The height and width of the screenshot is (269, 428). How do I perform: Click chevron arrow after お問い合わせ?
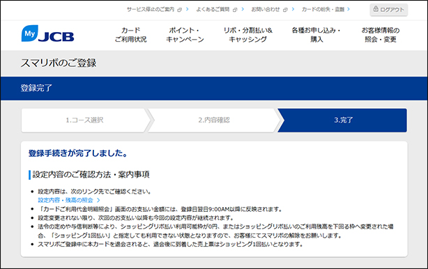293,9
